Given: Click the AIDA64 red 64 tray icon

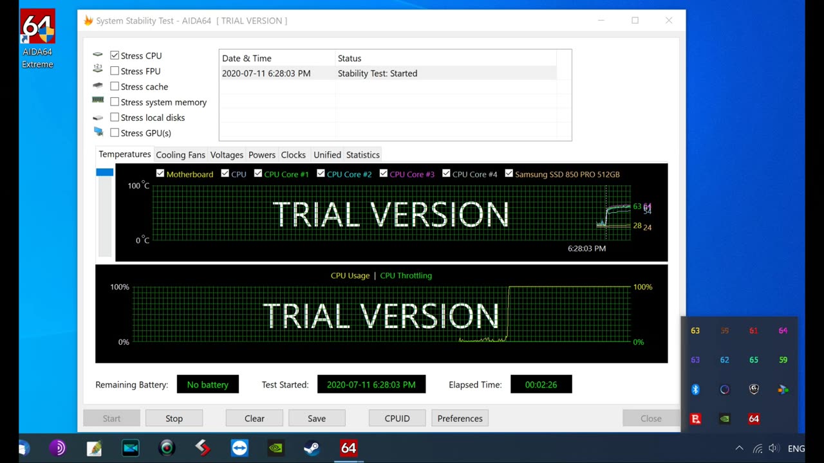Looking at the screenshot, I should coord(754,419).
